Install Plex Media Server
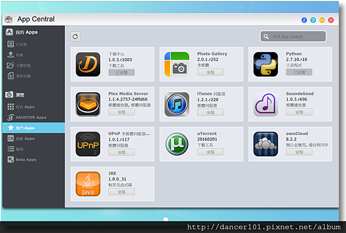Image resolution: width=346 pixels, height=233 pixels. [x=122, y=112]
